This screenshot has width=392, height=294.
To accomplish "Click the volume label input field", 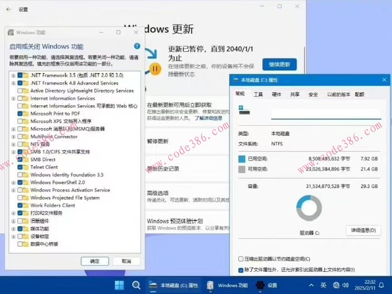I will (x=326, y=114).
